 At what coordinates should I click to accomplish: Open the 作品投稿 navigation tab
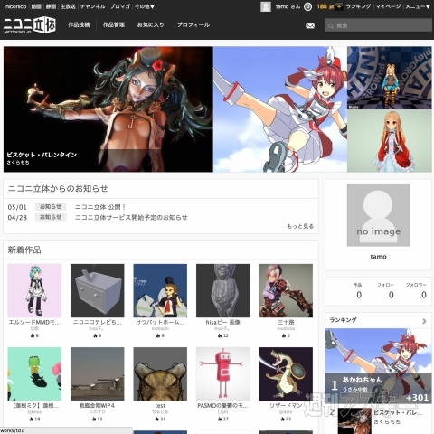(79, 24)
